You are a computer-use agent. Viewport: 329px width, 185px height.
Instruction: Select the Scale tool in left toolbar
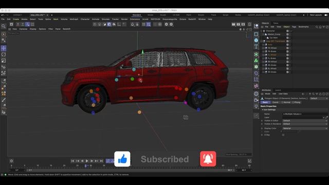[x=4, y=61]
